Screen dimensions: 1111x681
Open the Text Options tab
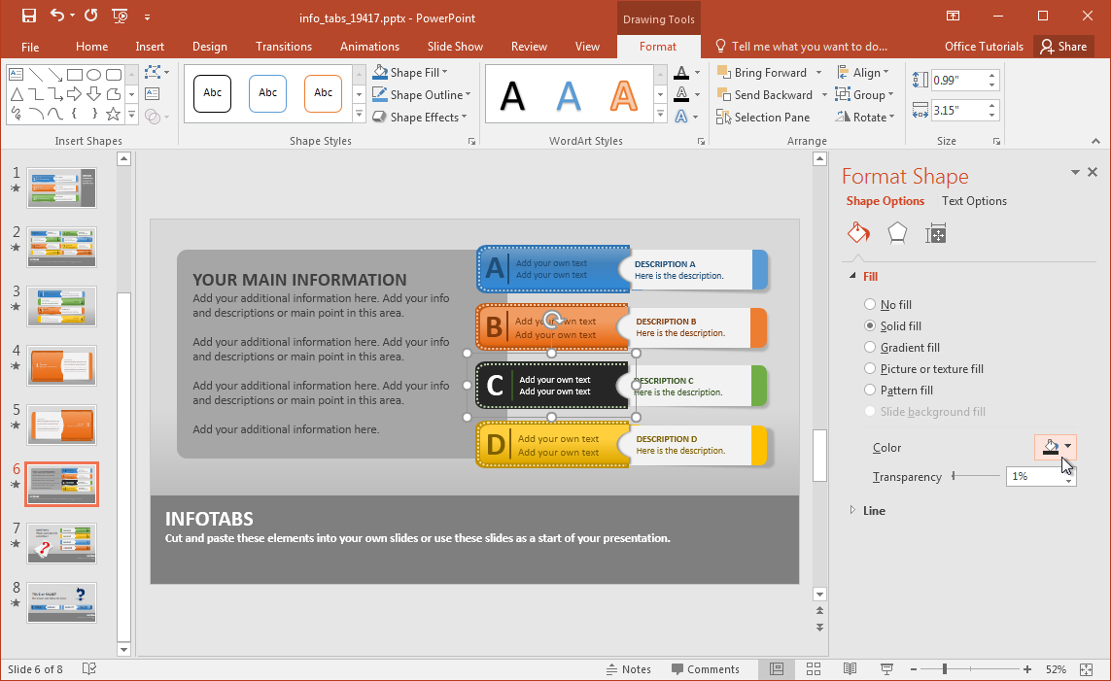pos(974,201)
